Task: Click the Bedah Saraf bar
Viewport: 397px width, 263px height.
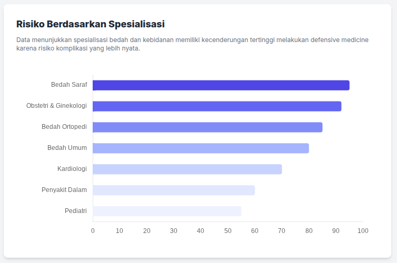Action: (221, 85)
